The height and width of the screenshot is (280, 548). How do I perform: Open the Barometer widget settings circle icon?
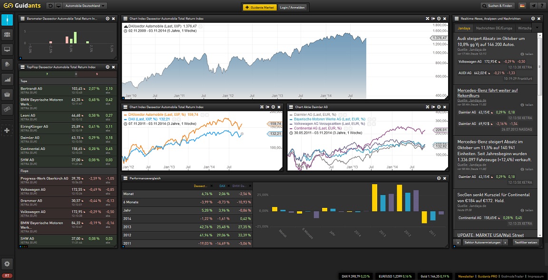(108, 19)
